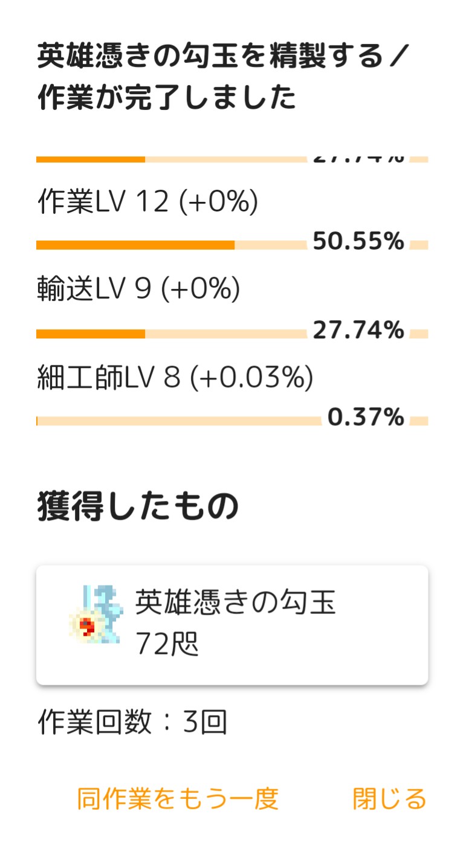This screenshot has height=843, width=466.
Task: Click the 作業LV 12 (+0%) label
Action: pyautogui.click(x=148, y=202)
